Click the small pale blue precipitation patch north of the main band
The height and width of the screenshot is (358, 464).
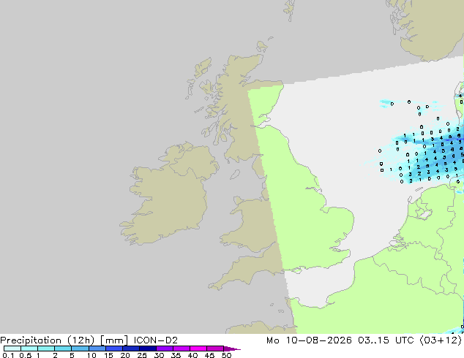(386, 104)
